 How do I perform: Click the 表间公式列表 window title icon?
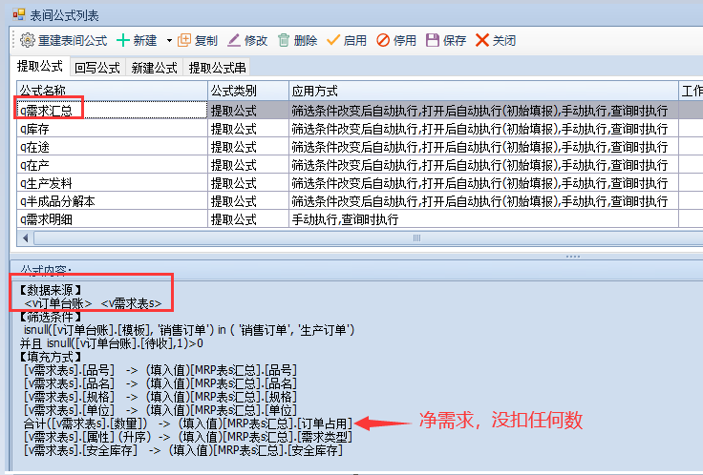tap(19, 14)
